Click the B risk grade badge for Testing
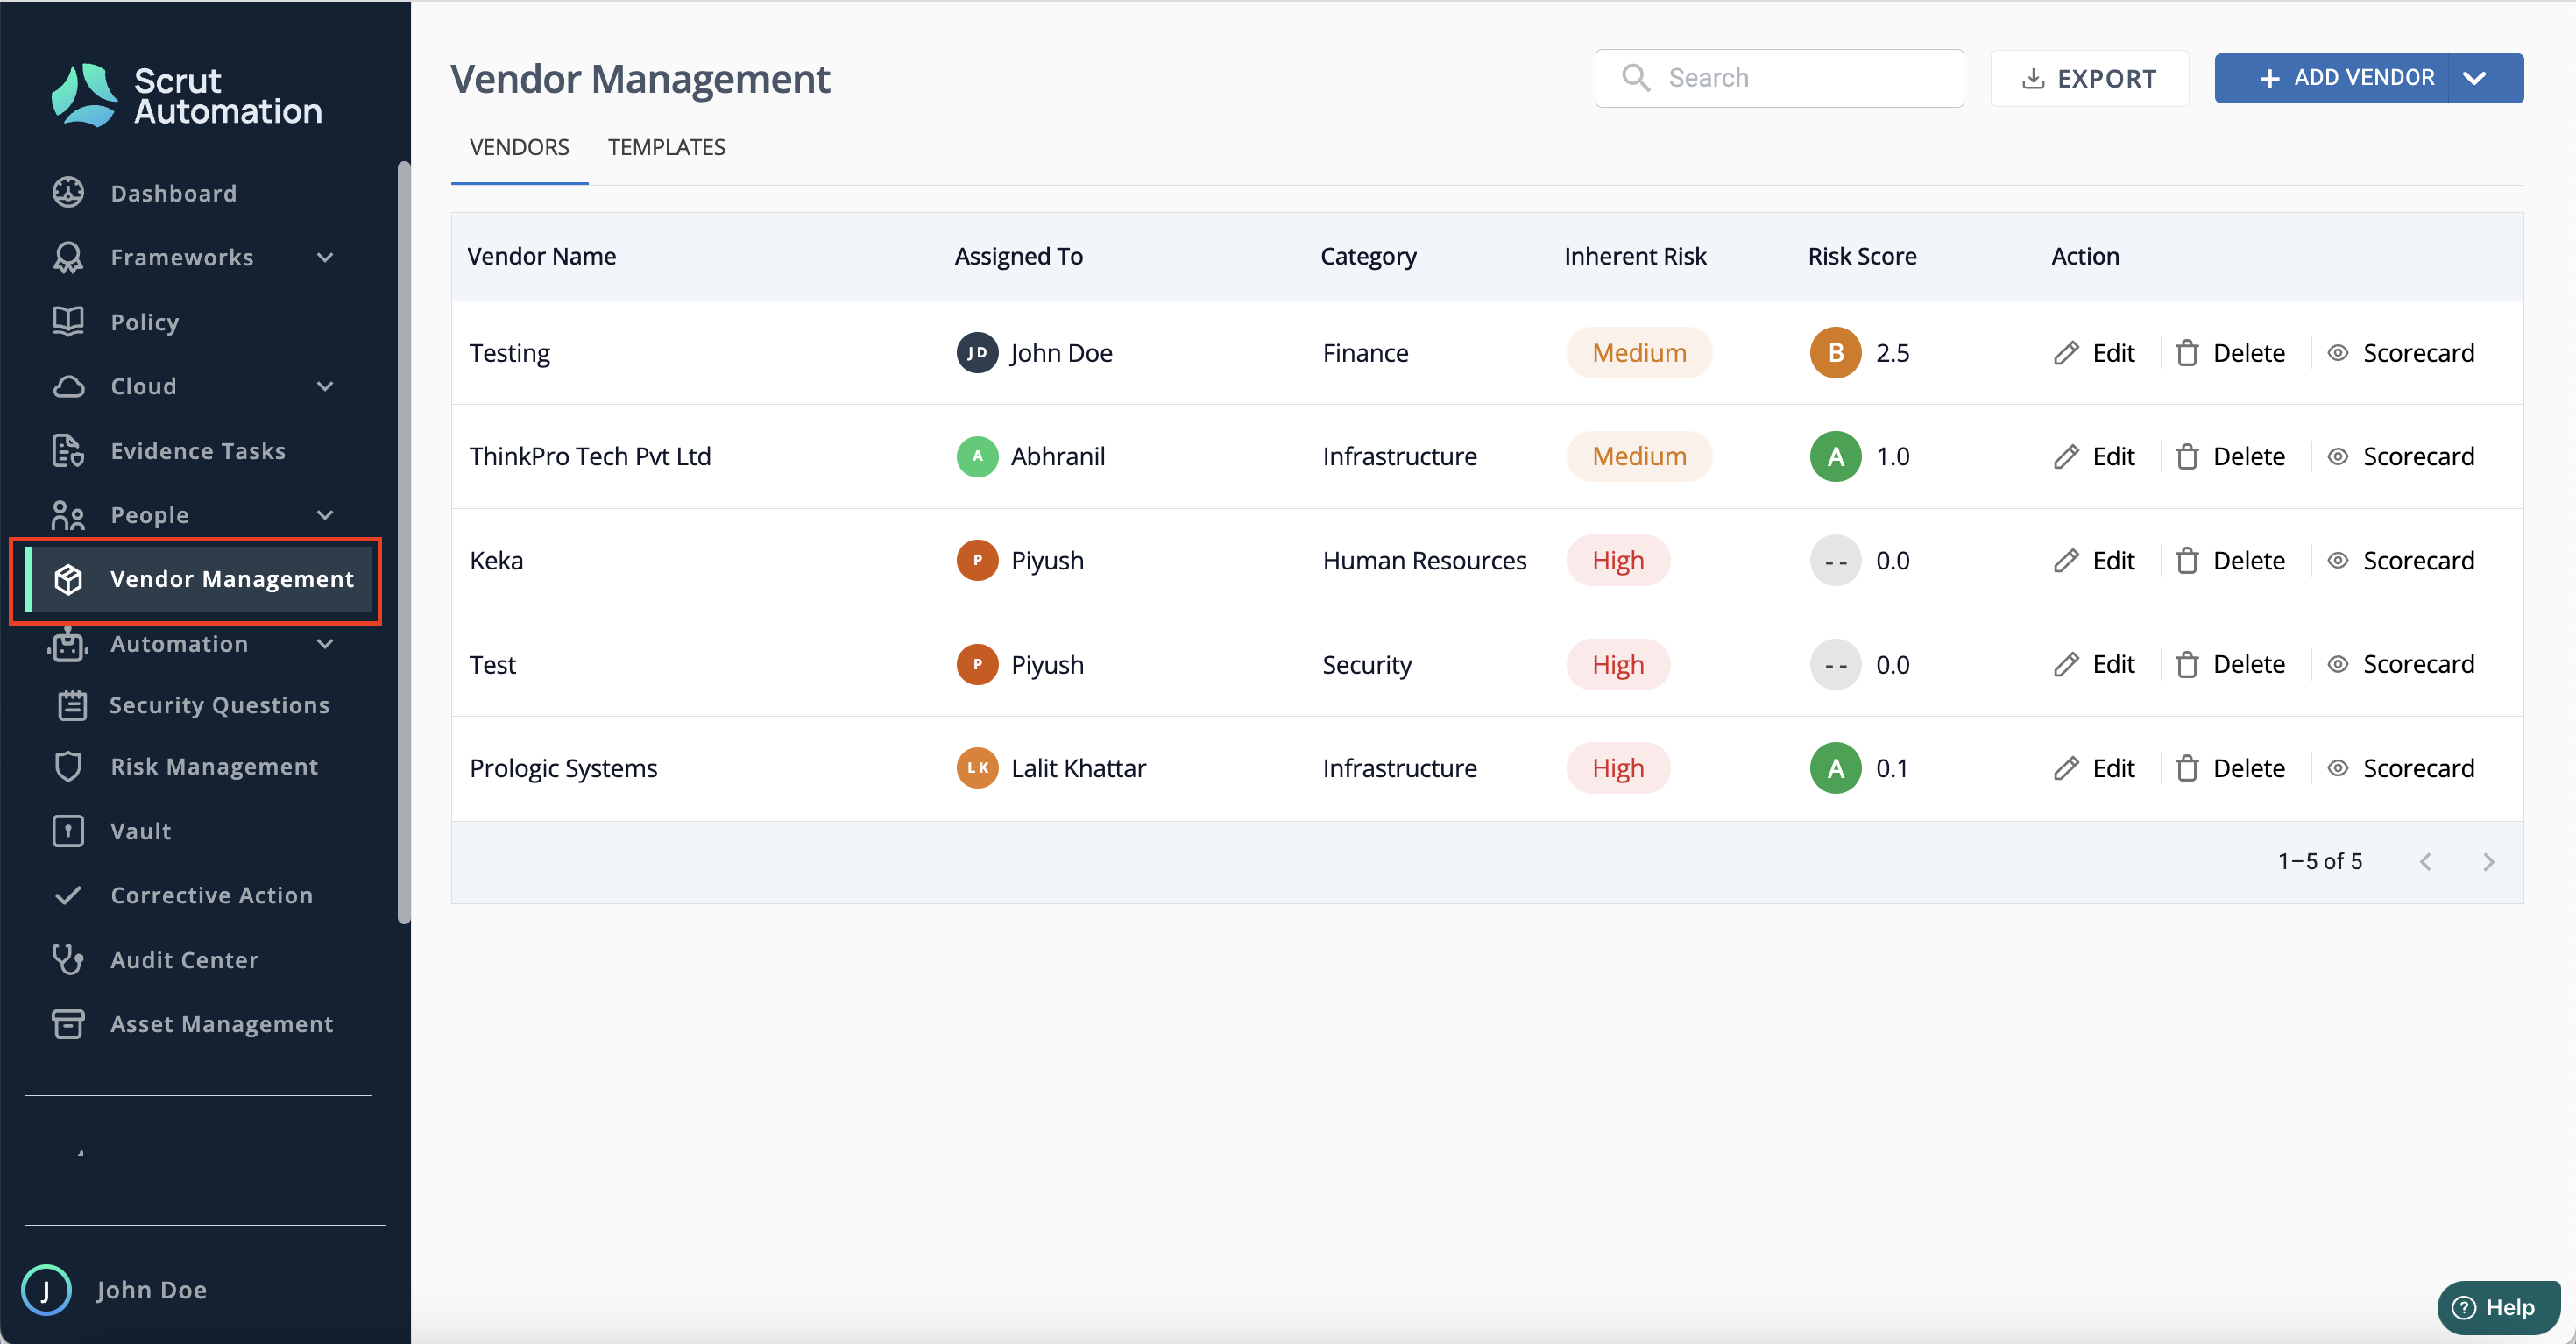2576x1344 pixels. 1835,353
